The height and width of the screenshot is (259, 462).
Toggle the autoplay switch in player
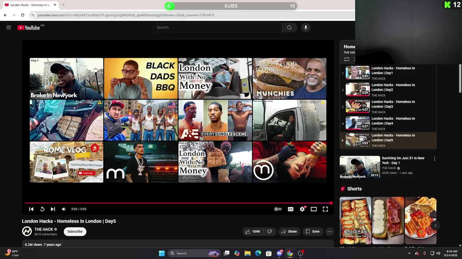(278, 209)
